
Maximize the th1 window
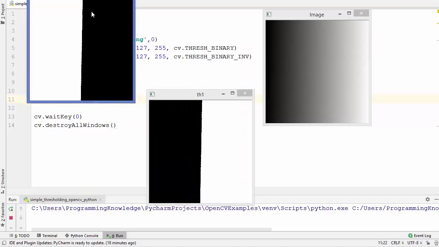(233, 93)
